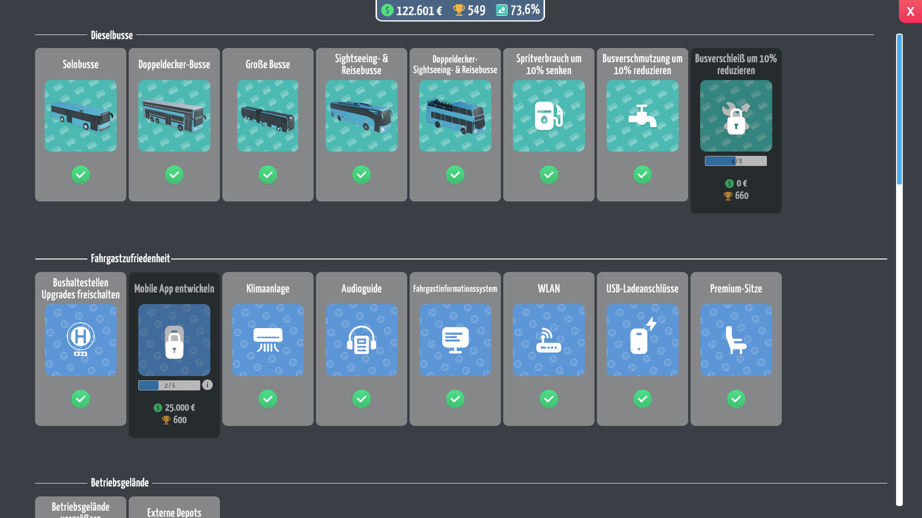This screenshot has height=518, width=922.
Task: Open the Externe Depots card
Action: (x=174, y=508)
